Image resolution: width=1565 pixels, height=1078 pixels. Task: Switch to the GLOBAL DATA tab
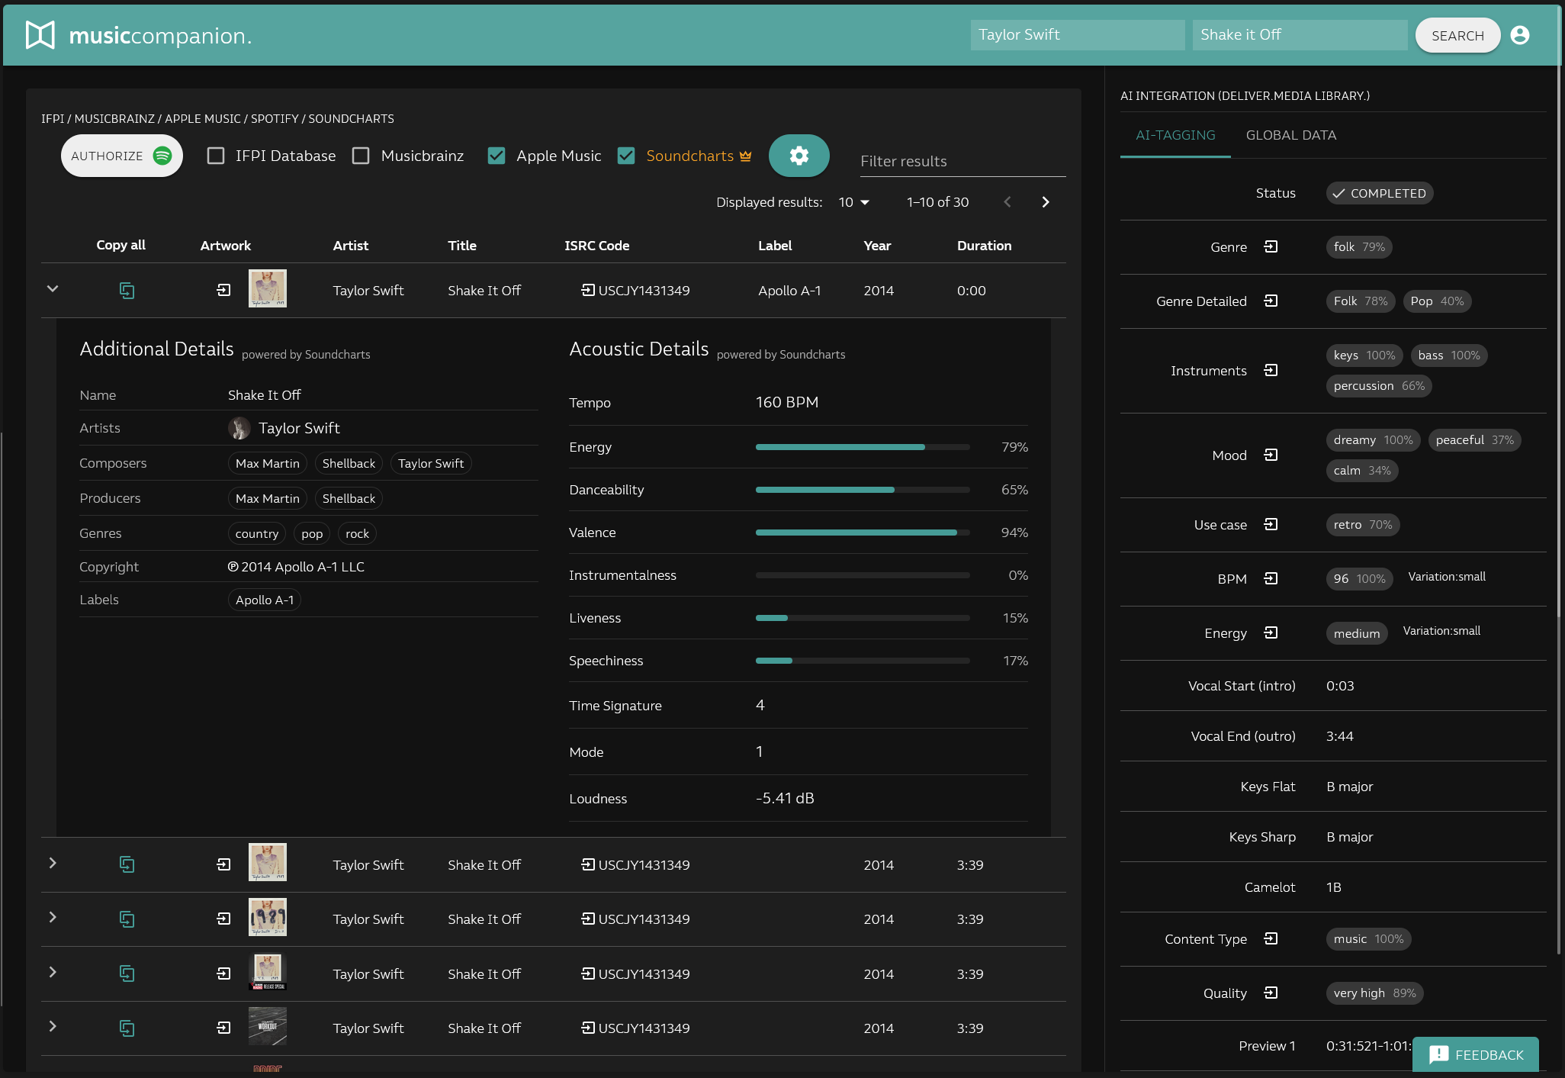[x=1290, y=135]
